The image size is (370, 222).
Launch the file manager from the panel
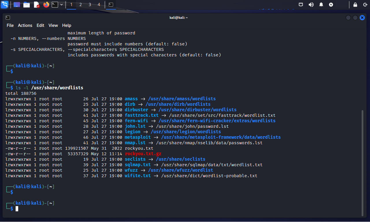click(27, 5)
